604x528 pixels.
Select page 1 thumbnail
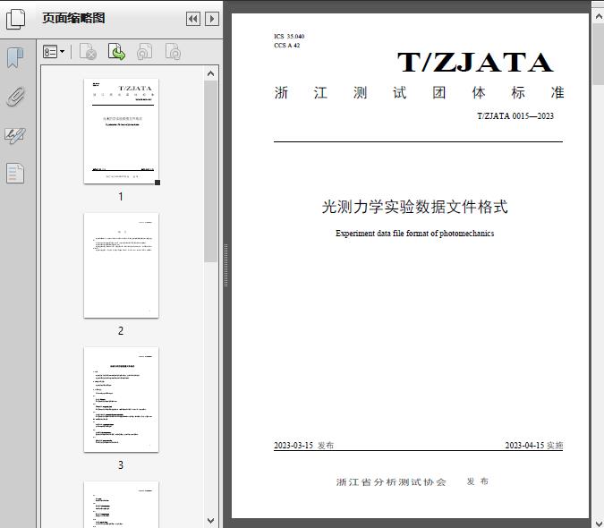tap(121, 132)
